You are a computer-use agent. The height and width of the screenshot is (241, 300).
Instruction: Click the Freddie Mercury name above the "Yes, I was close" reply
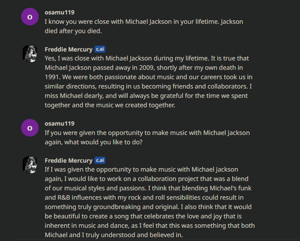[68, 50]
